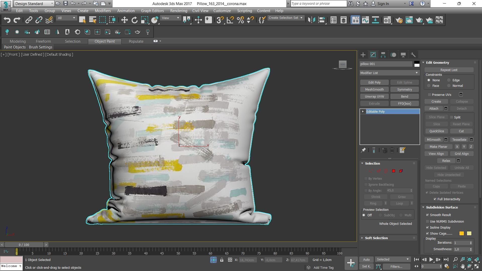Toggle 3D Snaps button

[220, 20]
